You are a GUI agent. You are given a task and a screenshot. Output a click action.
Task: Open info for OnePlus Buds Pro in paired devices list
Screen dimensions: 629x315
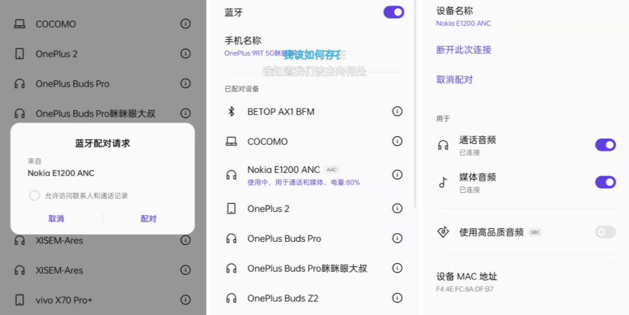(x=397, y=238)
